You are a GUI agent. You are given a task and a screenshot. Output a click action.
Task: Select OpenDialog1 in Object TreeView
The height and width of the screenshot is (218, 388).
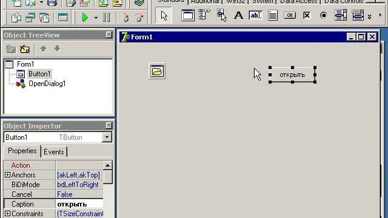click(x=47, y=84)
